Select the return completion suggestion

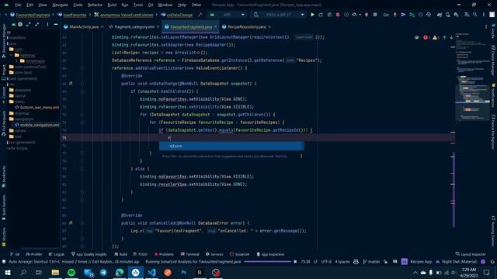(x=231, y=146)
